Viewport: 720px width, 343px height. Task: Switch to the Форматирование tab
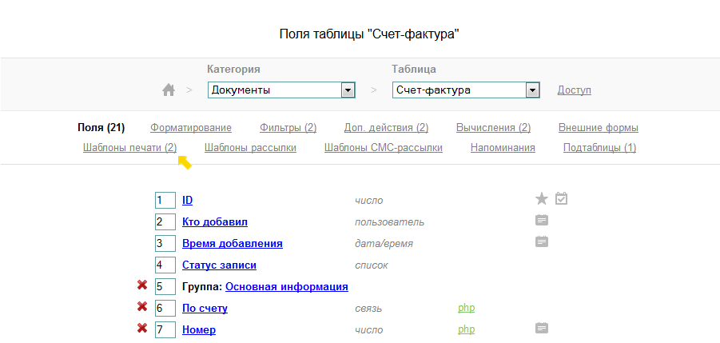coord(191,128)
